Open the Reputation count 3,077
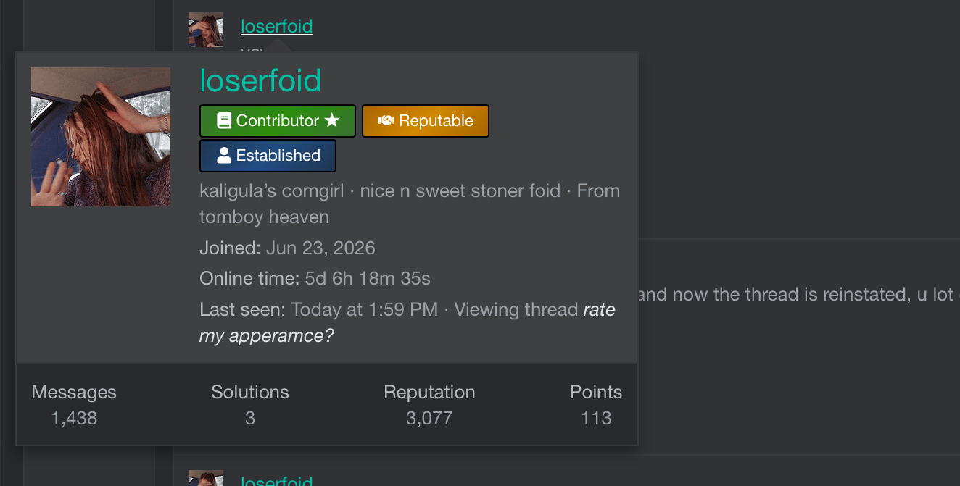The width and height of the screenshot is (960, 486). click(429, 418)
